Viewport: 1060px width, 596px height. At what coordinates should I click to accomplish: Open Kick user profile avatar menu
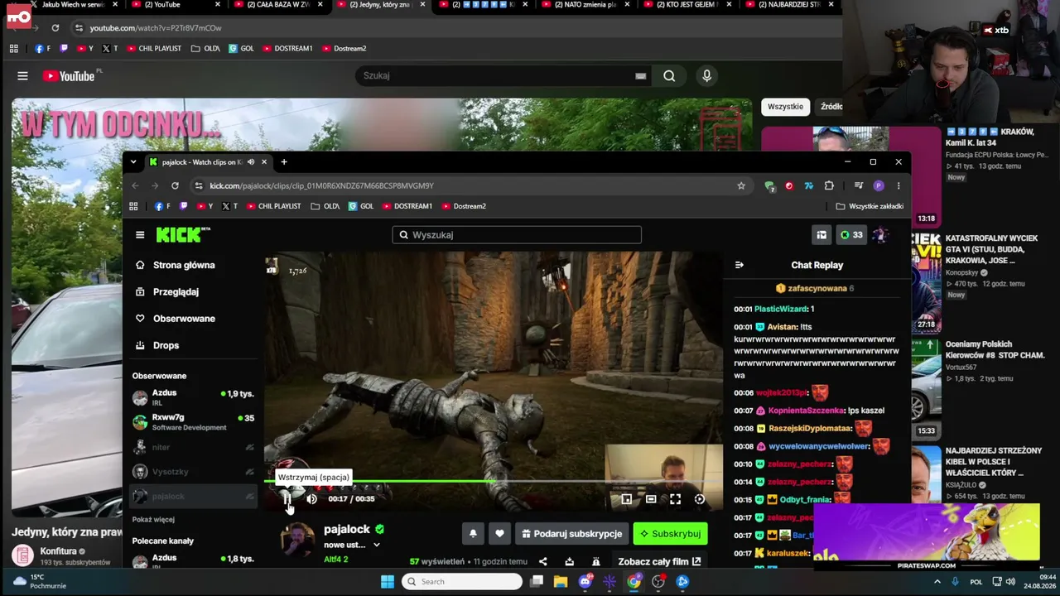[x=881, y=235]
